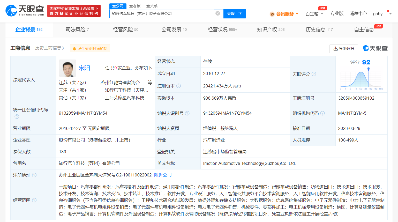Click the red 国家中小企业发展子基金旗下 banner
398x222 pixels.
(x=74, y=11)
